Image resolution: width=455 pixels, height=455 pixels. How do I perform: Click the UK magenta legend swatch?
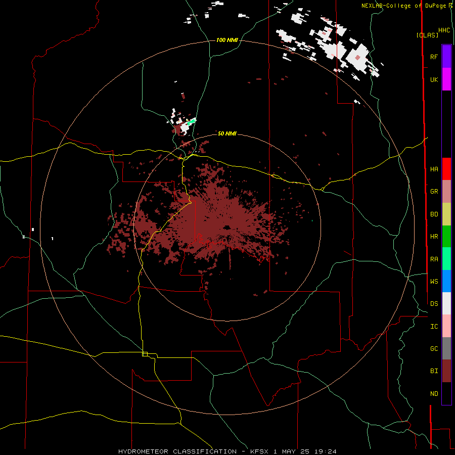pyautogui.click(x=446, y=79)
